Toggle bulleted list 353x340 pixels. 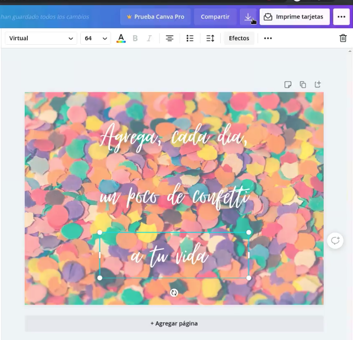pos(190,38)
